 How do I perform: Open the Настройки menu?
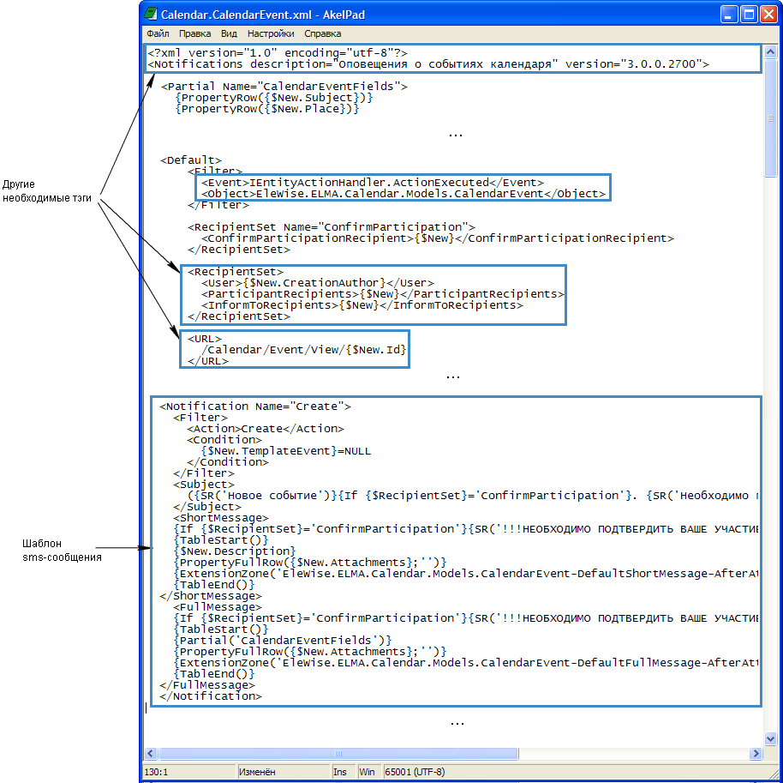pos(271,34)
